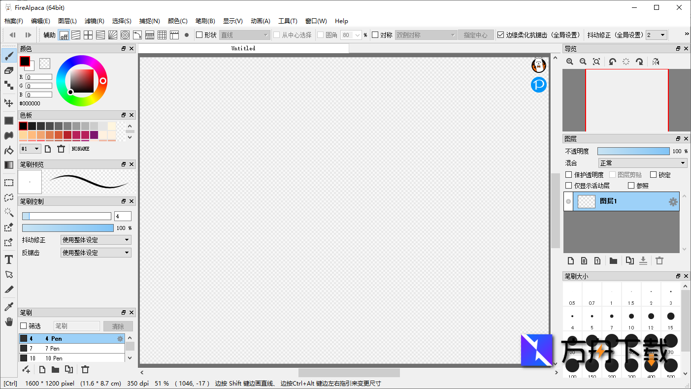Enable the concentric circle snap

[125, 34]
